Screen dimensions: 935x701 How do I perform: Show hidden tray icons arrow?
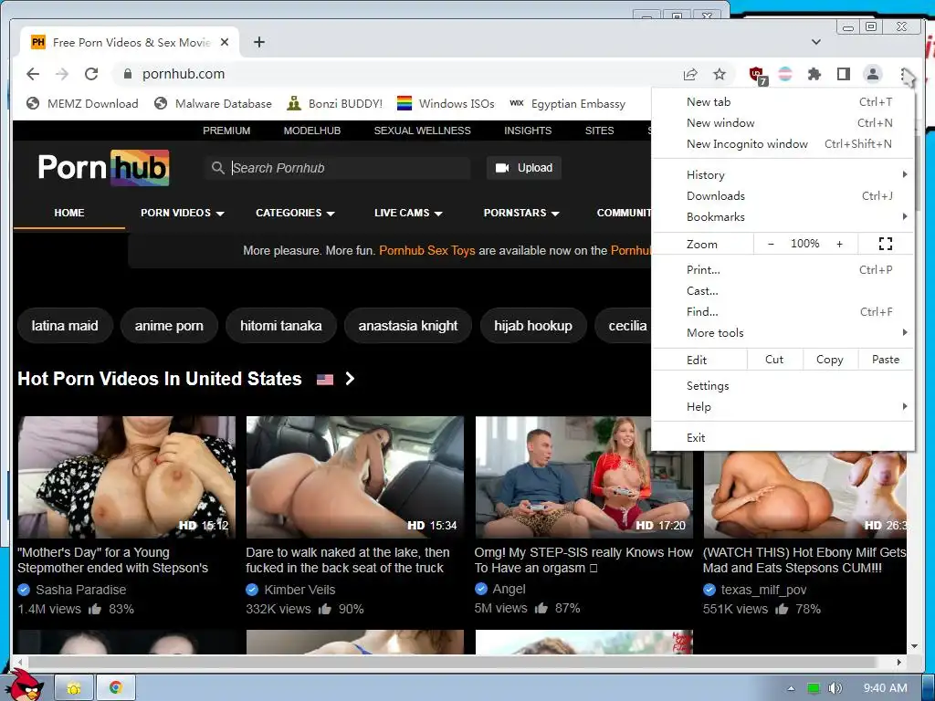(x=791, y=688)
